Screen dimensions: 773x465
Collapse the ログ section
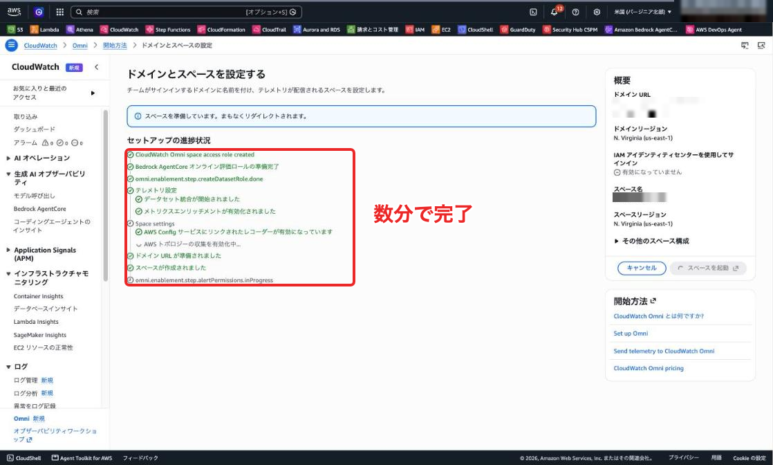click(8, 367)
